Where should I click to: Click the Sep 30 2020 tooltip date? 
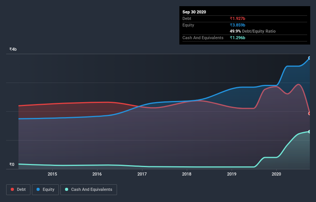[194, 12]
